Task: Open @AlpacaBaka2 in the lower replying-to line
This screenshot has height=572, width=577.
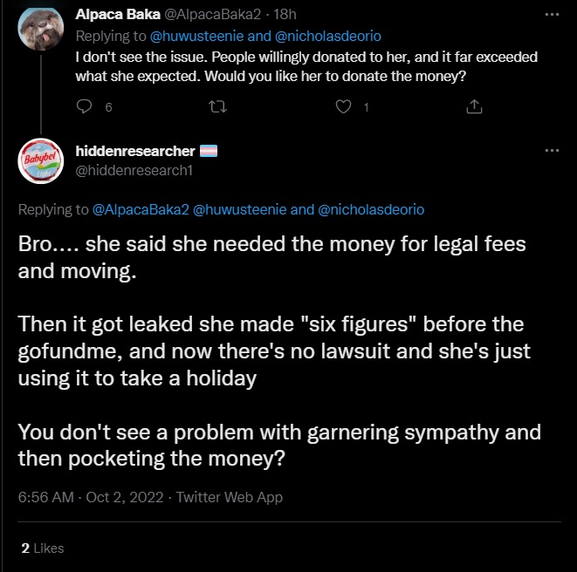Action: point(140,210)
